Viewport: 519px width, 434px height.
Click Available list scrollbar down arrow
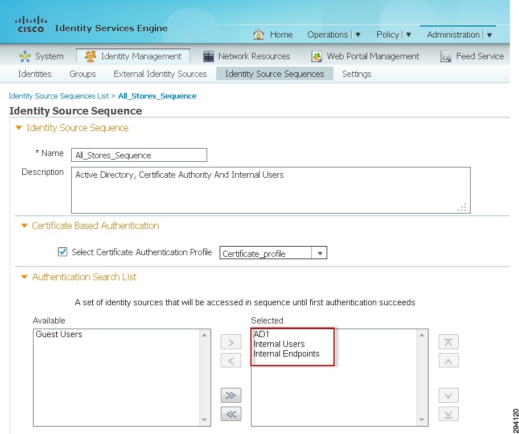tap(204, 420)
